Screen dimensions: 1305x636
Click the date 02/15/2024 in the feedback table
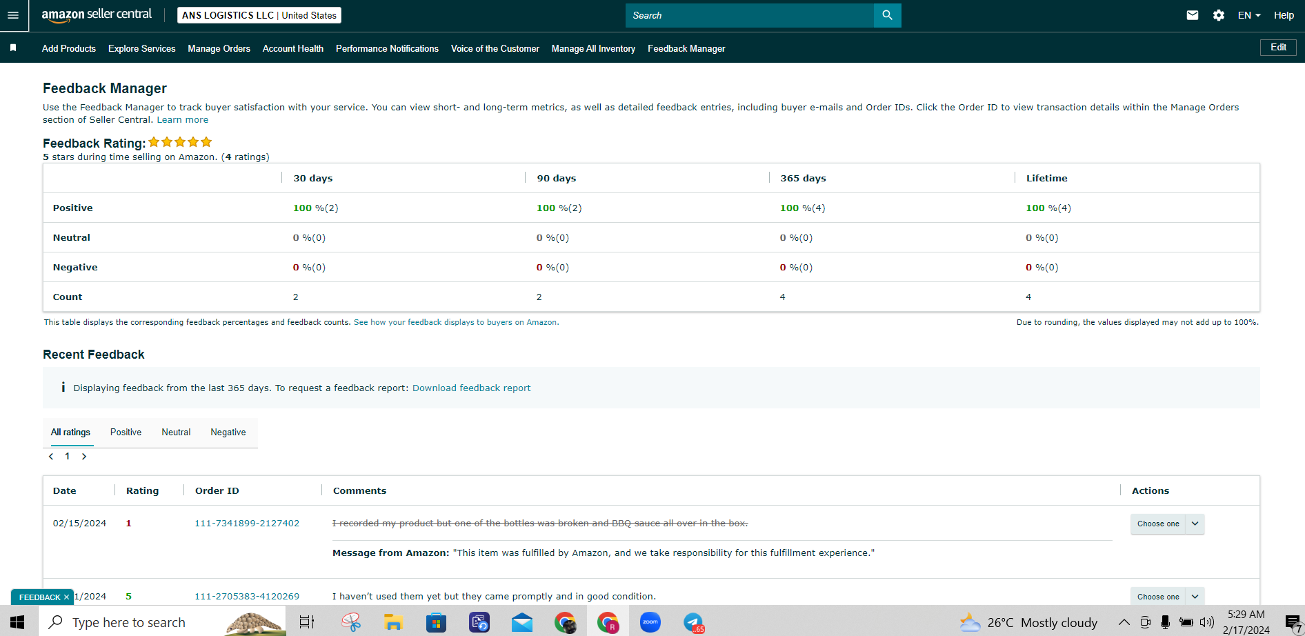click(80, 523)
